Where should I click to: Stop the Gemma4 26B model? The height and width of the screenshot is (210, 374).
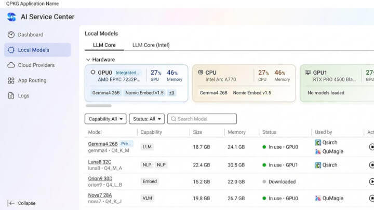(371, 147)
